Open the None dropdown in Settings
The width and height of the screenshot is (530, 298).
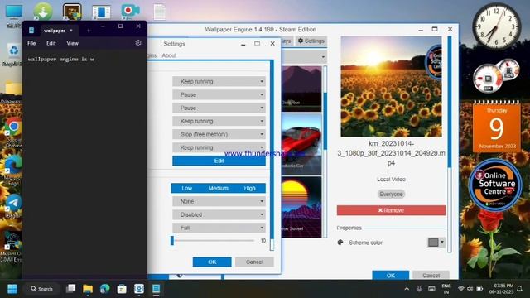[219, 201]
